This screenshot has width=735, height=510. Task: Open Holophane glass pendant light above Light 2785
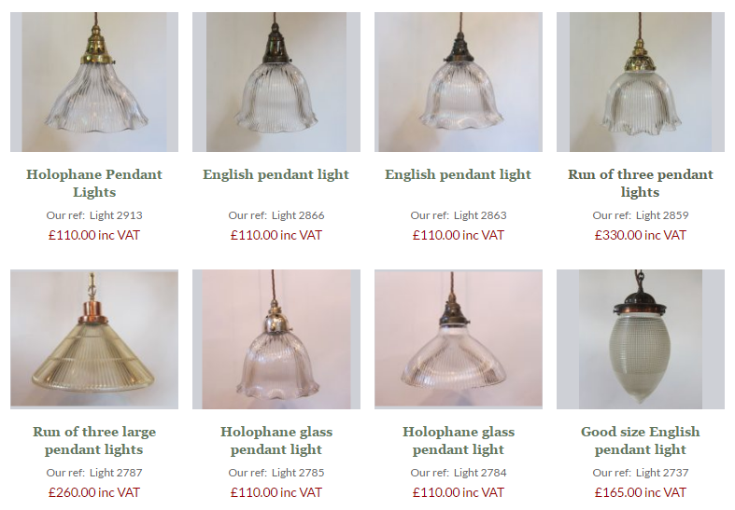(x=276, y=440)
